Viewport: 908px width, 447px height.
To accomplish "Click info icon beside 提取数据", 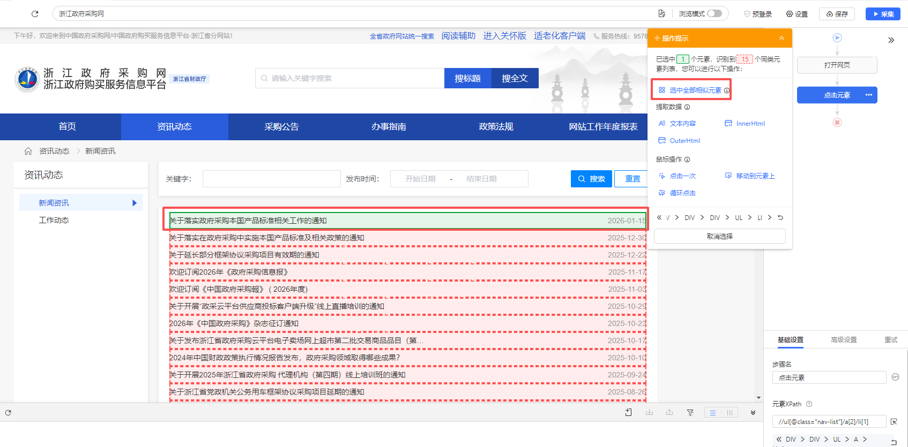I will tap(687, 107).
